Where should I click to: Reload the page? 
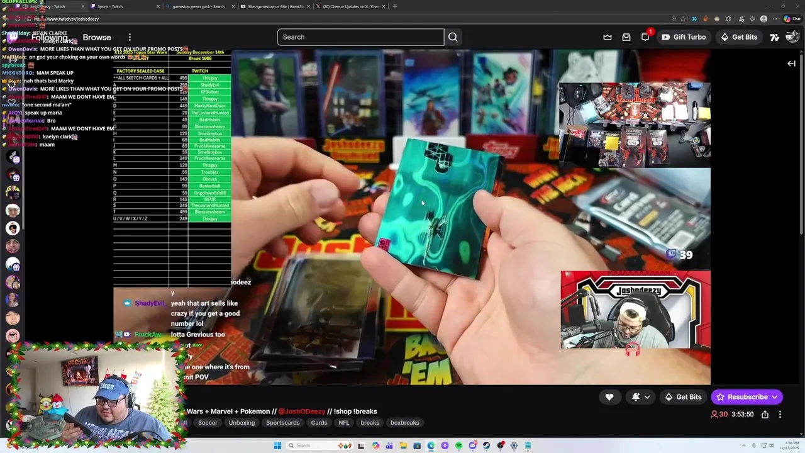click(x=18, y=19)
